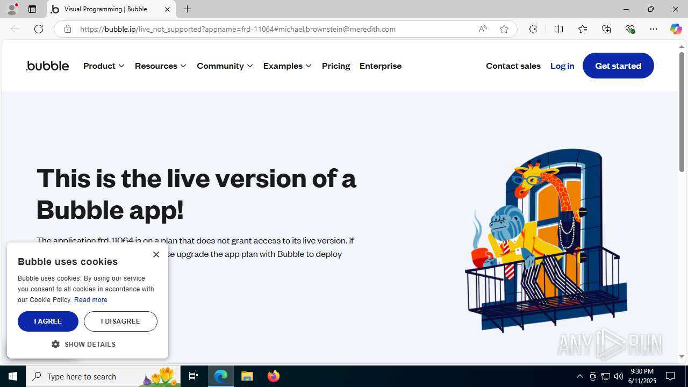
Task: Click the address bar URL
Action: click(x=238, y=29)
